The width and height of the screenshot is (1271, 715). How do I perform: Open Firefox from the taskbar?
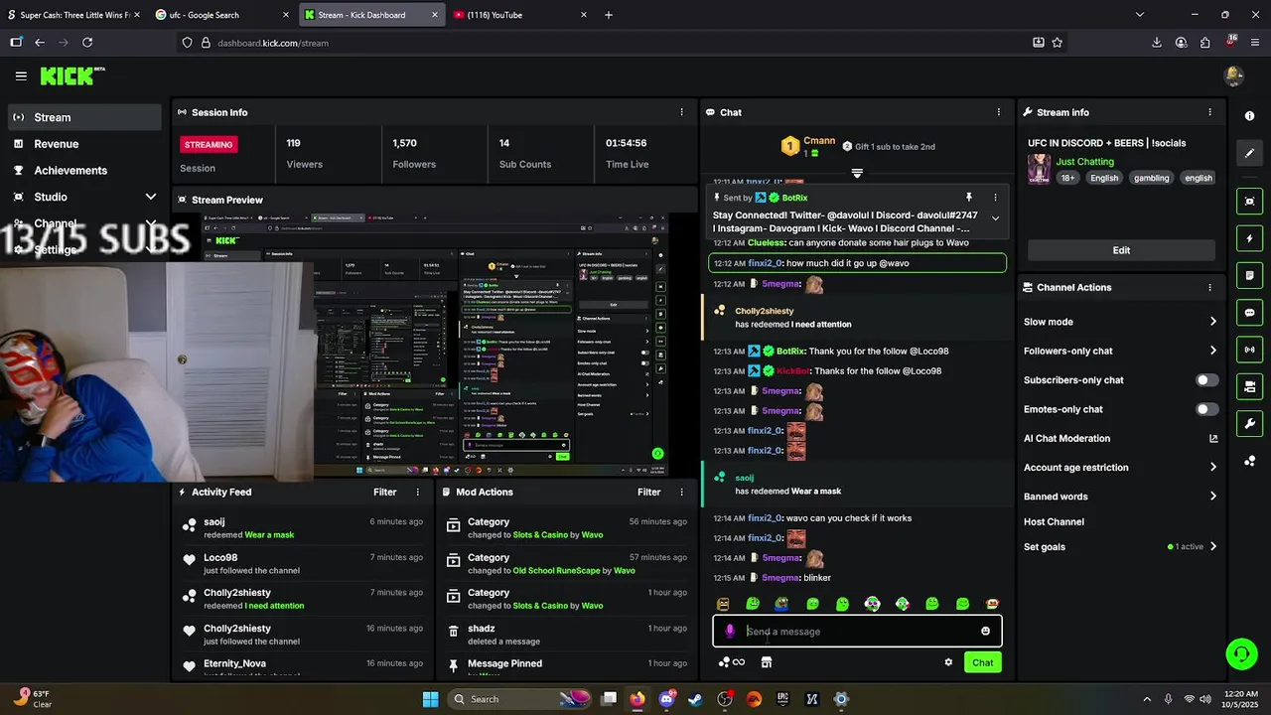click(x=637, y=699)
